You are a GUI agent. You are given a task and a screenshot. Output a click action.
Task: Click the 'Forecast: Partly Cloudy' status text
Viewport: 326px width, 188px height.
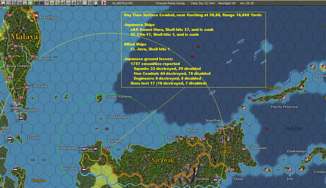click(170, 3)
